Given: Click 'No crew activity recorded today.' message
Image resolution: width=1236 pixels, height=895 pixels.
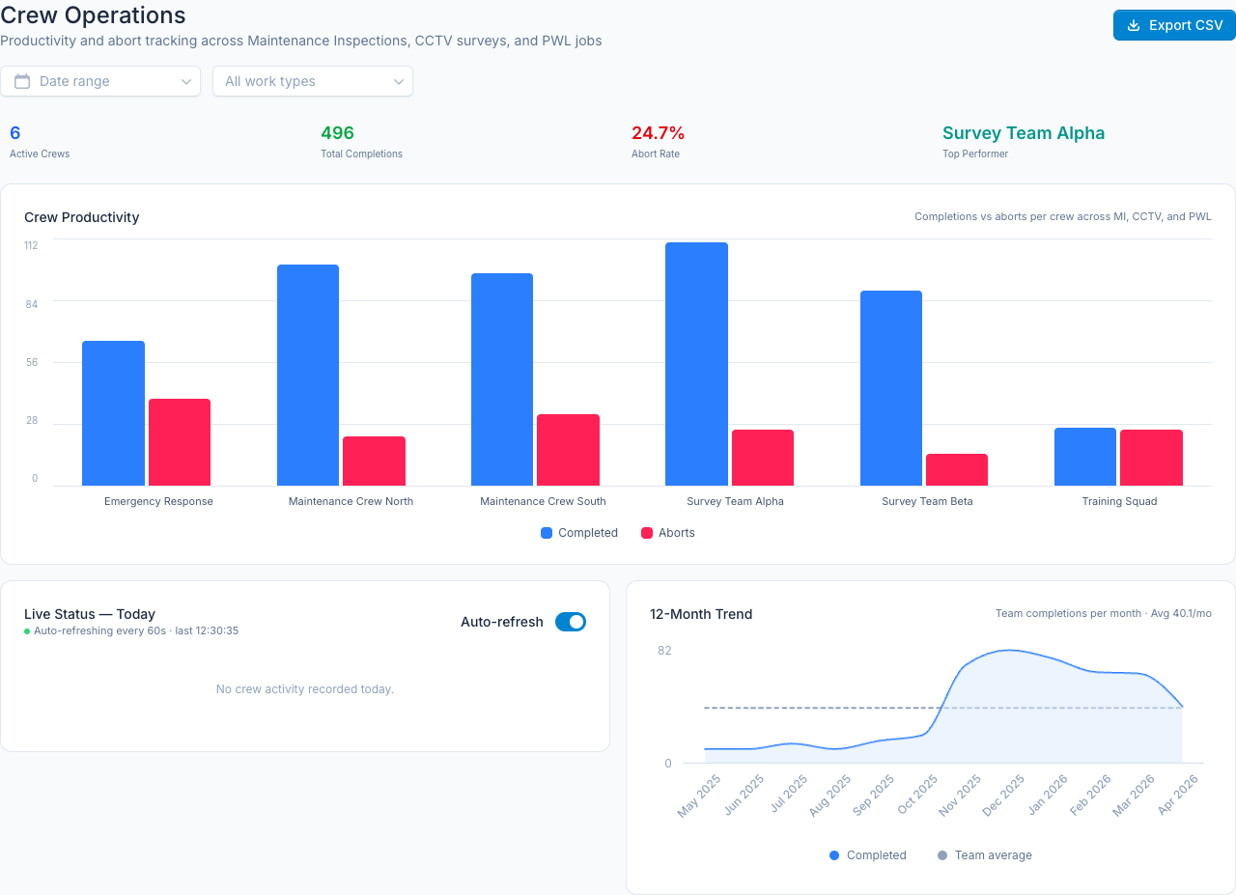Looking at the screenshot, I should click(305, 689).
